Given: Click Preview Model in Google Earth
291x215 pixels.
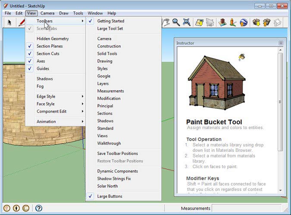Looking at the screenshot, I should (244, 22).
